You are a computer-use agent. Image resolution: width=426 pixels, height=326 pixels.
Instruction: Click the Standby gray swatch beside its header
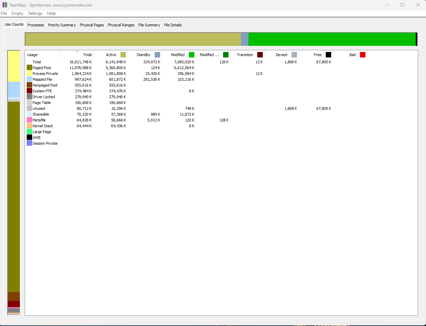157,54
